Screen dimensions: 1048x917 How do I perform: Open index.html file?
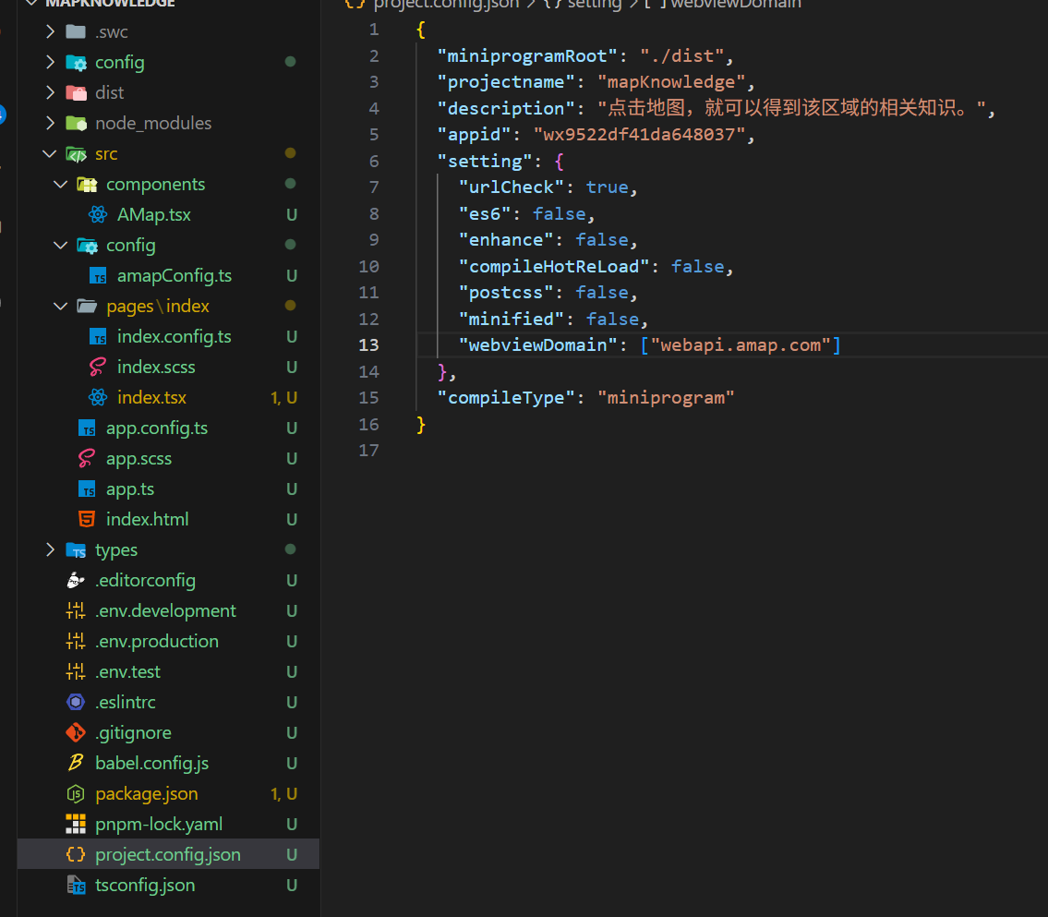(x=148, y=519)
